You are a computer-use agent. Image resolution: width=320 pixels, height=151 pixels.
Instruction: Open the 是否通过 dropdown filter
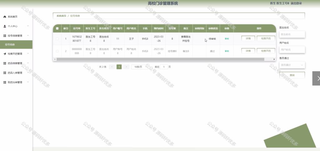pyautogui.click(x=292, y=65)
